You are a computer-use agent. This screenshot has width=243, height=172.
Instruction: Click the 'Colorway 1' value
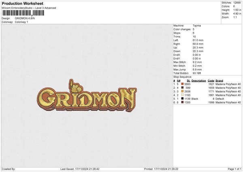point(21,22)
